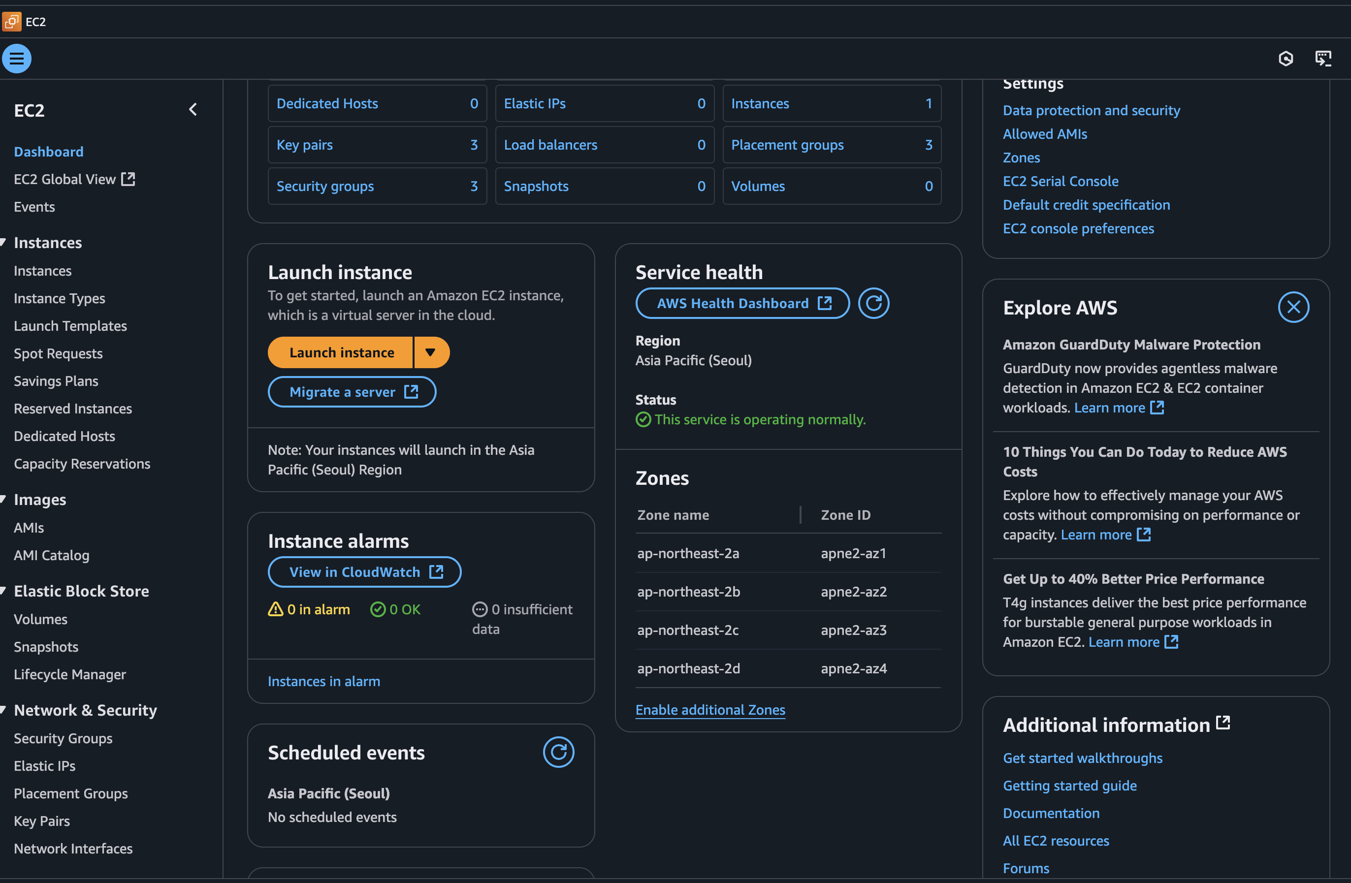Click the insufficient data ellipsis icon
Screen dimensions: 1351x883
click(480, 609)
